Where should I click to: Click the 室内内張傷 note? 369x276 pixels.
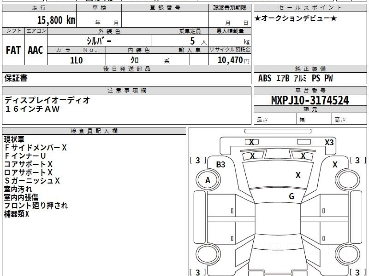coord(21,197)
